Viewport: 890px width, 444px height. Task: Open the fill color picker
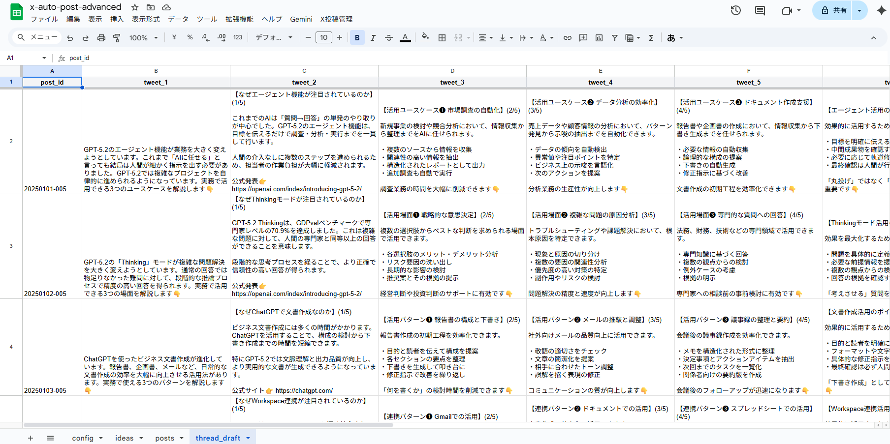pos(425,37)
